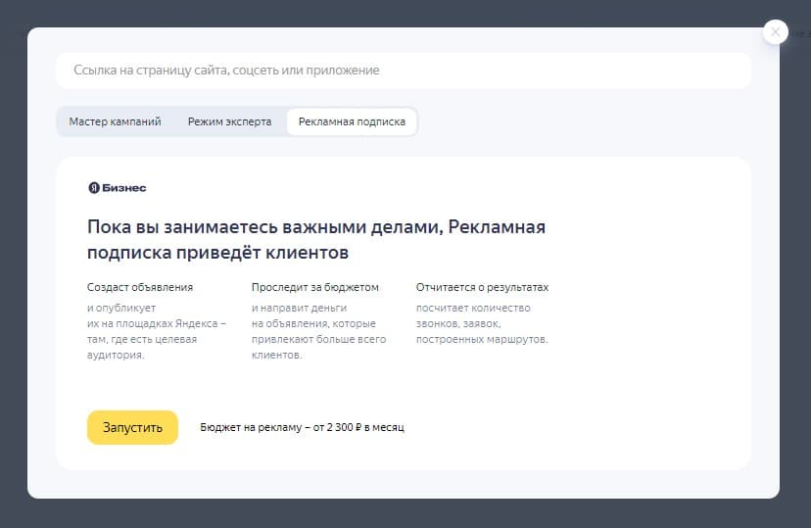
Task: Click the Проследит за бюджетом column title
Action: pos(315,287)
